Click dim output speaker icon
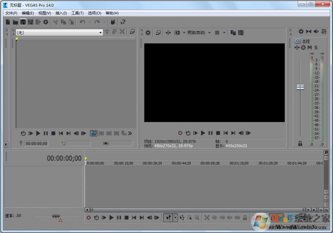This screenshot has height=233, width=333. pyautogui.click(x=316, y=31)
